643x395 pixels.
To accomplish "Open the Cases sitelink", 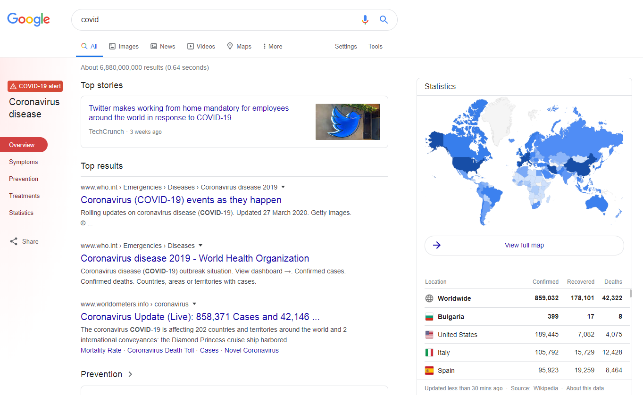I will click(x=209, y=350).
